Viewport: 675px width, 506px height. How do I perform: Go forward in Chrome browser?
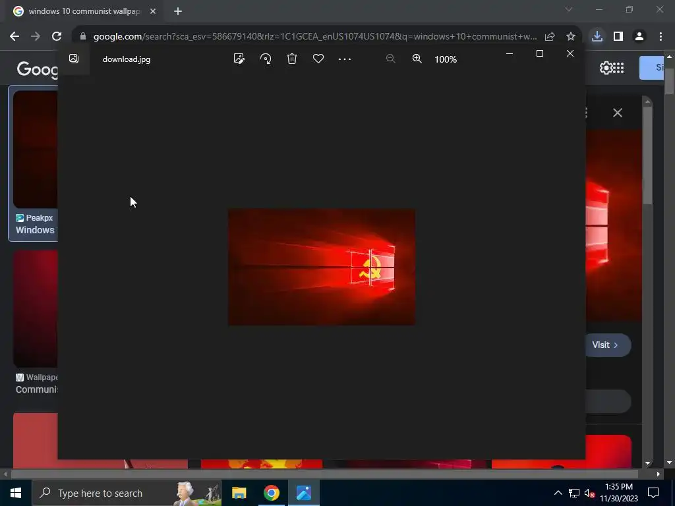pyautogui.click(x=36, y=37)
